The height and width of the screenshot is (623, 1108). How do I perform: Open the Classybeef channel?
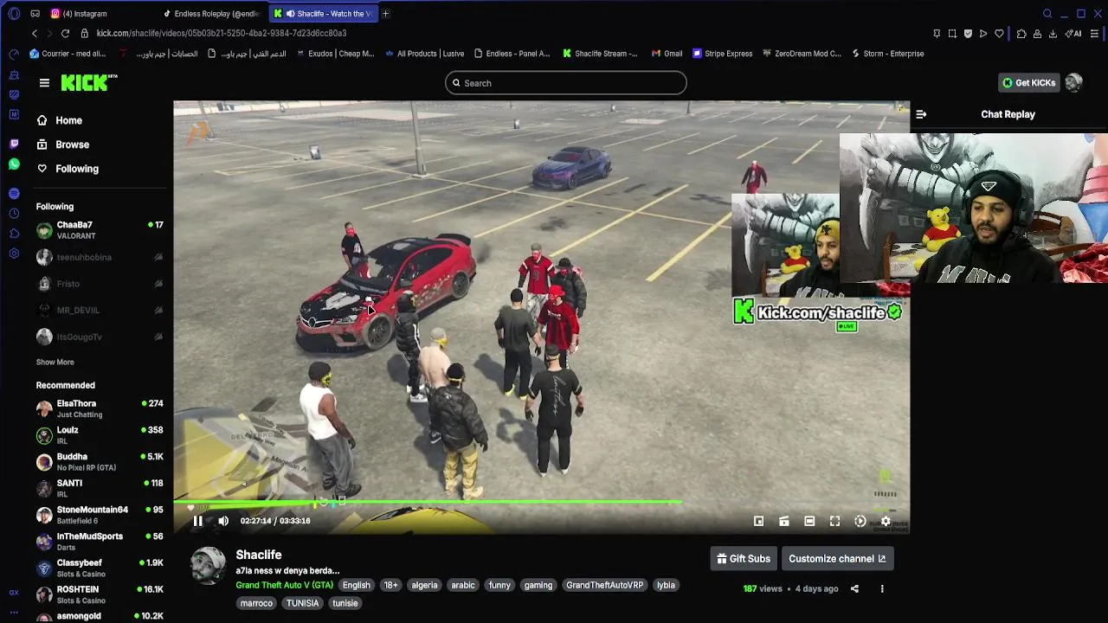[100, 568]
